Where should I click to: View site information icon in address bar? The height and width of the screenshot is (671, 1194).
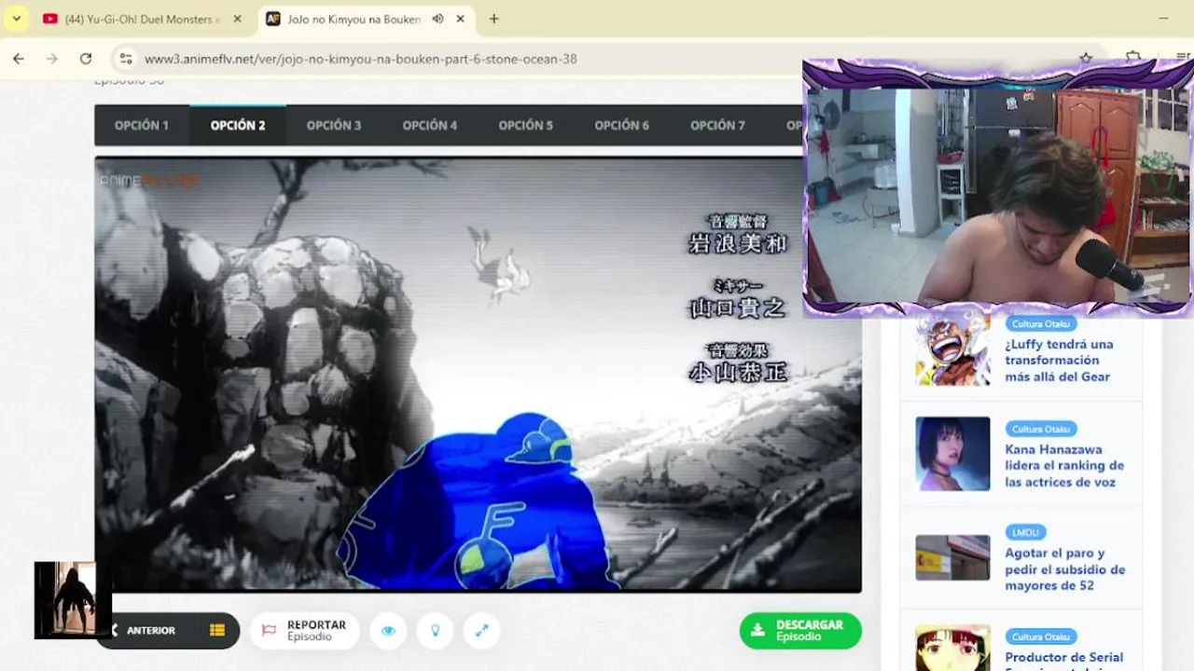126,59
